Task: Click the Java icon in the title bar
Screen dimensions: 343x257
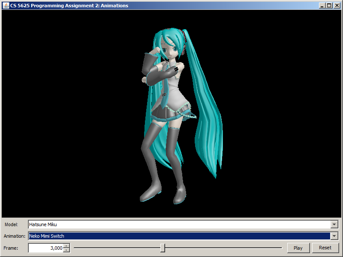Action: pyautogui.click(x=6, y=6)
